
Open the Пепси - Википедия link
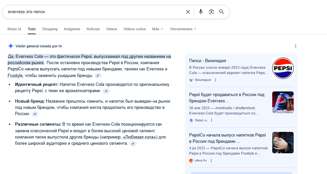pos(208,61)
